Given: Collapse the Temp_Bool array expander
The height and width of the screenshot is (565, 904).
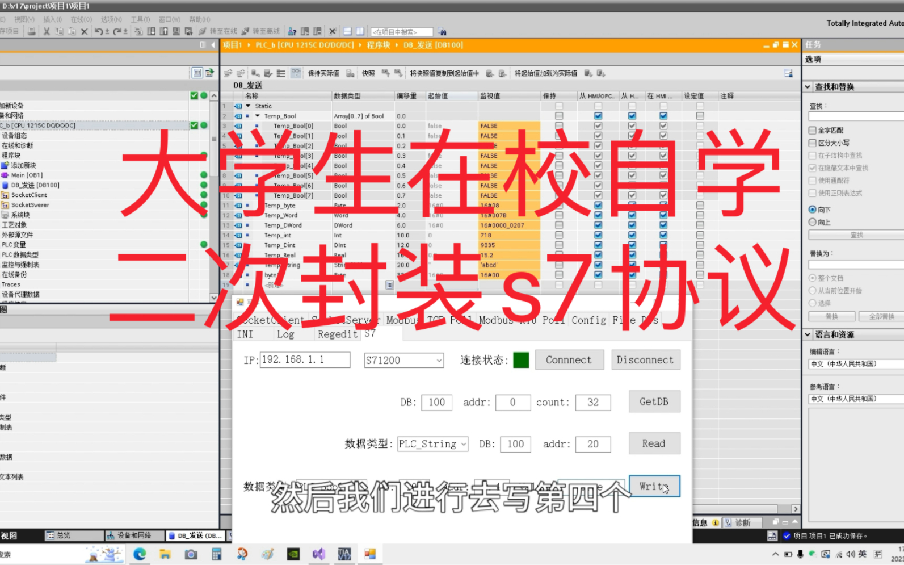Looking at the screenshot, I should pyautogui.click(x=257, y=116).
